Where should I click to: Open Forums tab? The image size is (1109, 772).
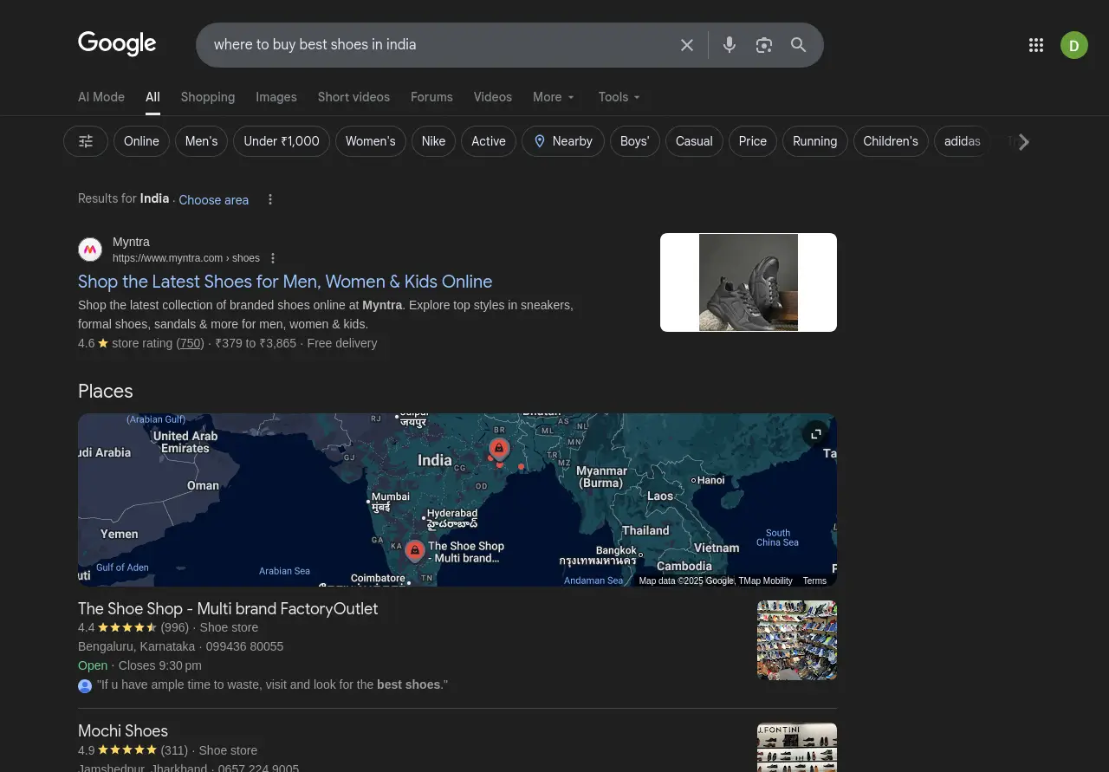click(x=431, y=97)
